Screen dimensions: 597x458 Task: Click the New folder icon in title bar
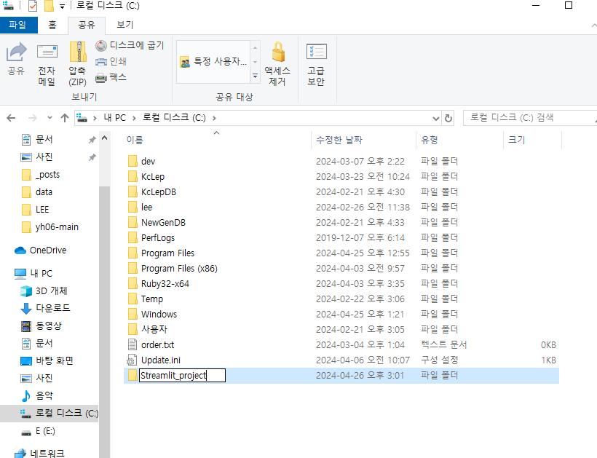pos(49,6)
